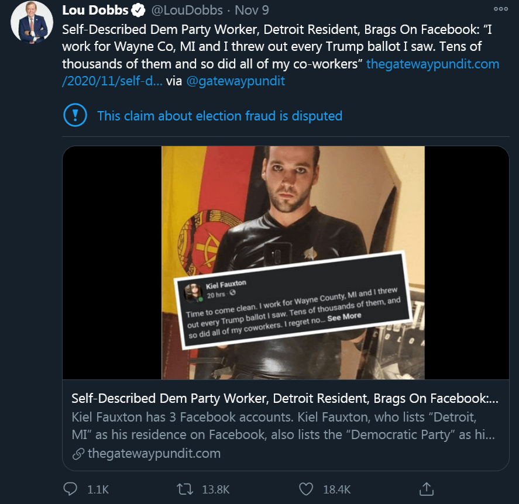
Task: Open the thegatewaypundit.com/2020/11 article link
Action: tap(432, 64)
